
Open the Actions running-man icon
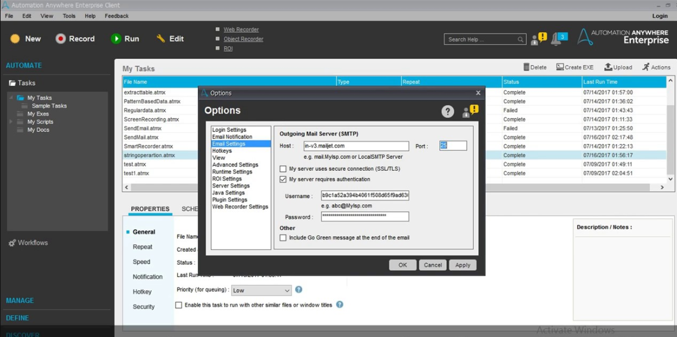coord(646,67)
